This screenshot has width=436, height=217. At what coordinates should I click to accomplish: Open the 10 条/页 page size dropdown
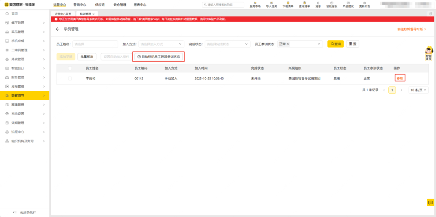point(418,90)
